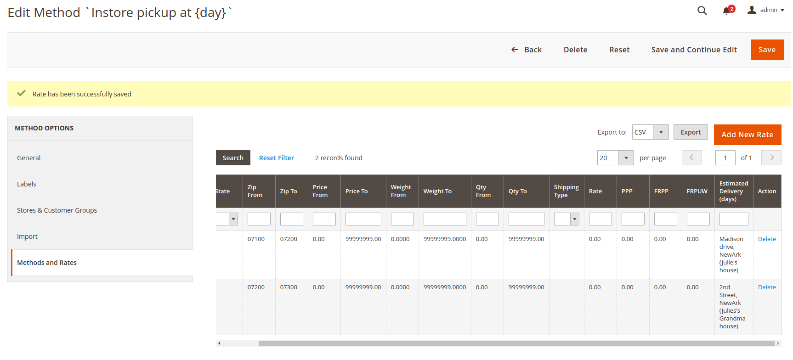Switch to Stores & Customer Groups tab
793x360 pixels.
[x=57, y=210]
